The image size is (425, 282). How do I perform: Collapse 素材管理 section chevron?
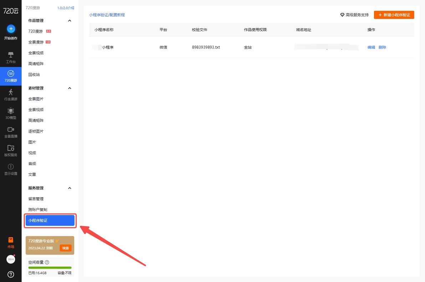click(x=70, y=88)
